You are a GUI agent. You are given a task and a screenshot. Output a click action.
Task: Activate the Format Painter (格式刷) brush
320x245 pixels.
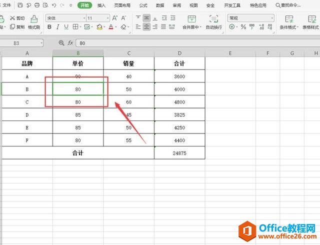pos(34,22)
